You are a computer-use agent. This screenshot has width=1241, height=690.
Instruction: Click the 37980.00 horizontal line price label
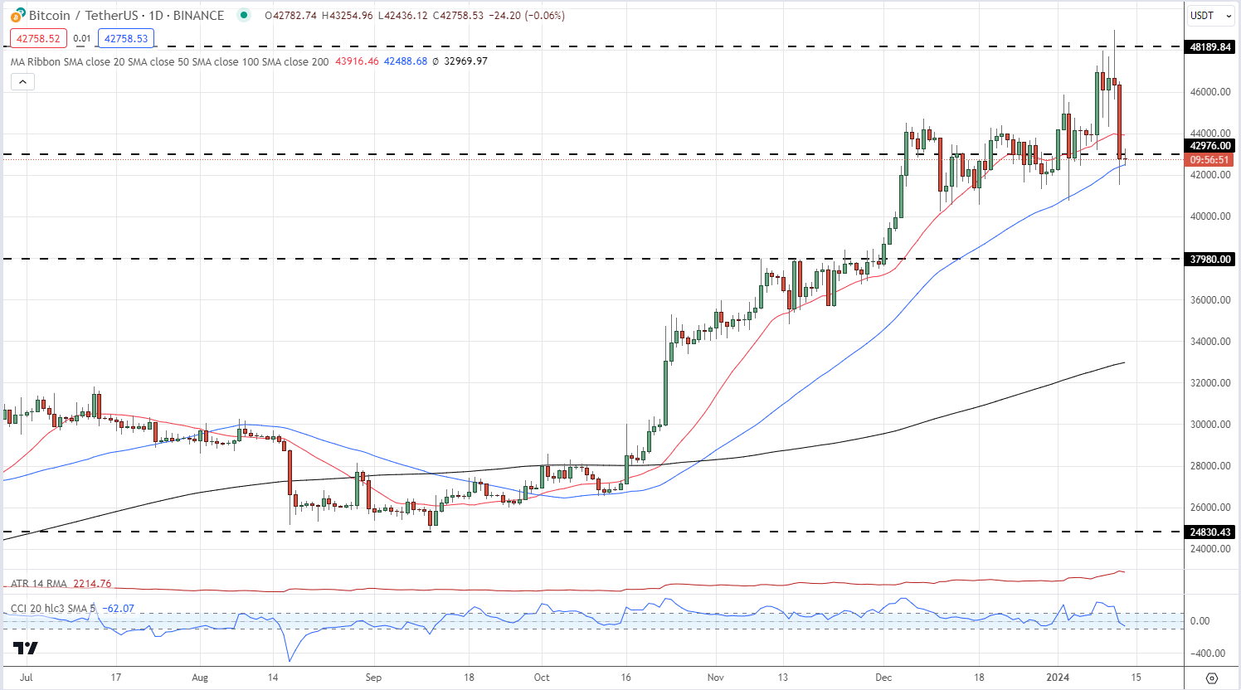click(1210, 260)
